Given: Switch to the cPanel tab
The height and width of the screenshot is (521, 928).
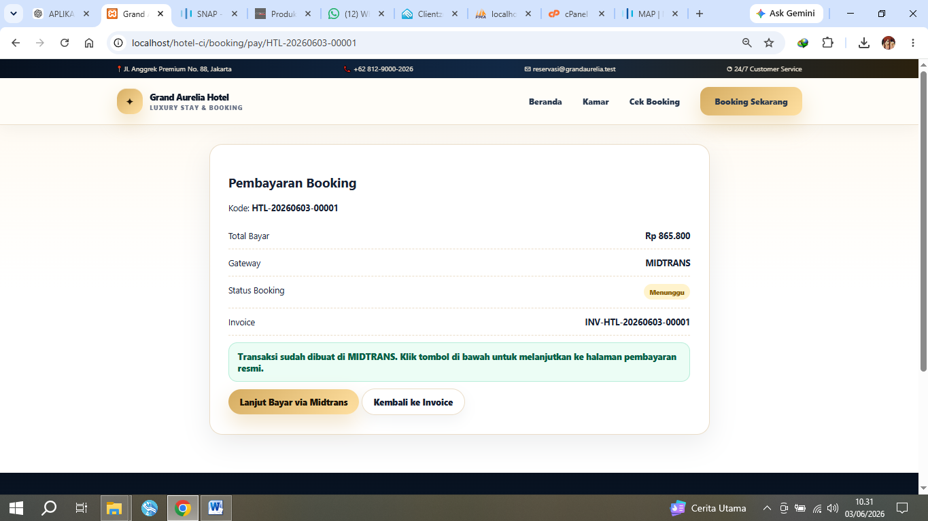Looking at the screenshot, I should 577,14.
